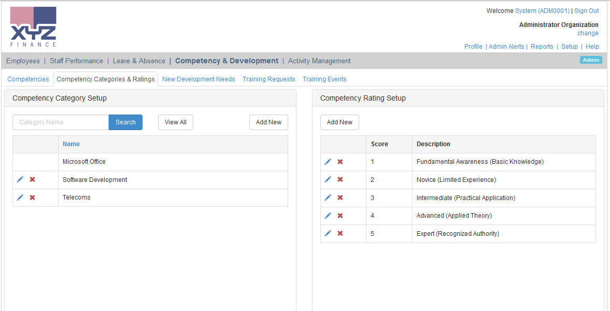Click View All categories button
This screenshot has height=311, width=610.
pyautogui.click(x=176, y=122)
